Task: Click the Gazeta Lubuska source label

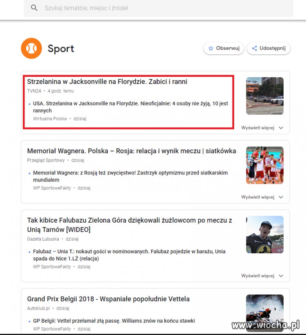Action: tap(43, 239)
